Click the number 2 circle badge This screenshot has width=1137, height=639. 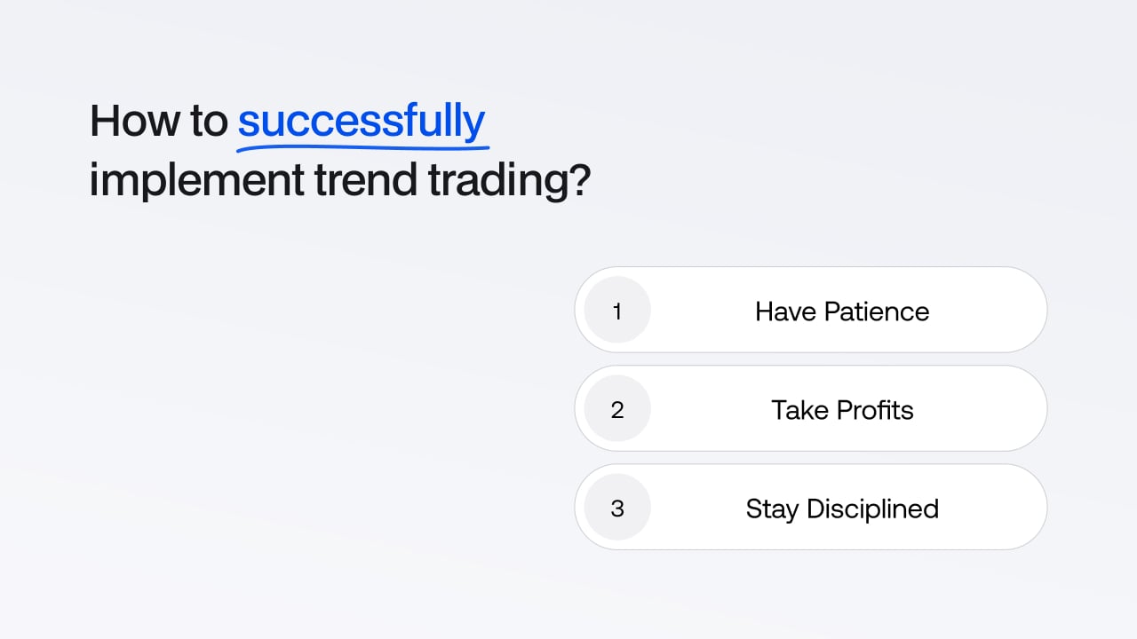(x=617, y=409)
